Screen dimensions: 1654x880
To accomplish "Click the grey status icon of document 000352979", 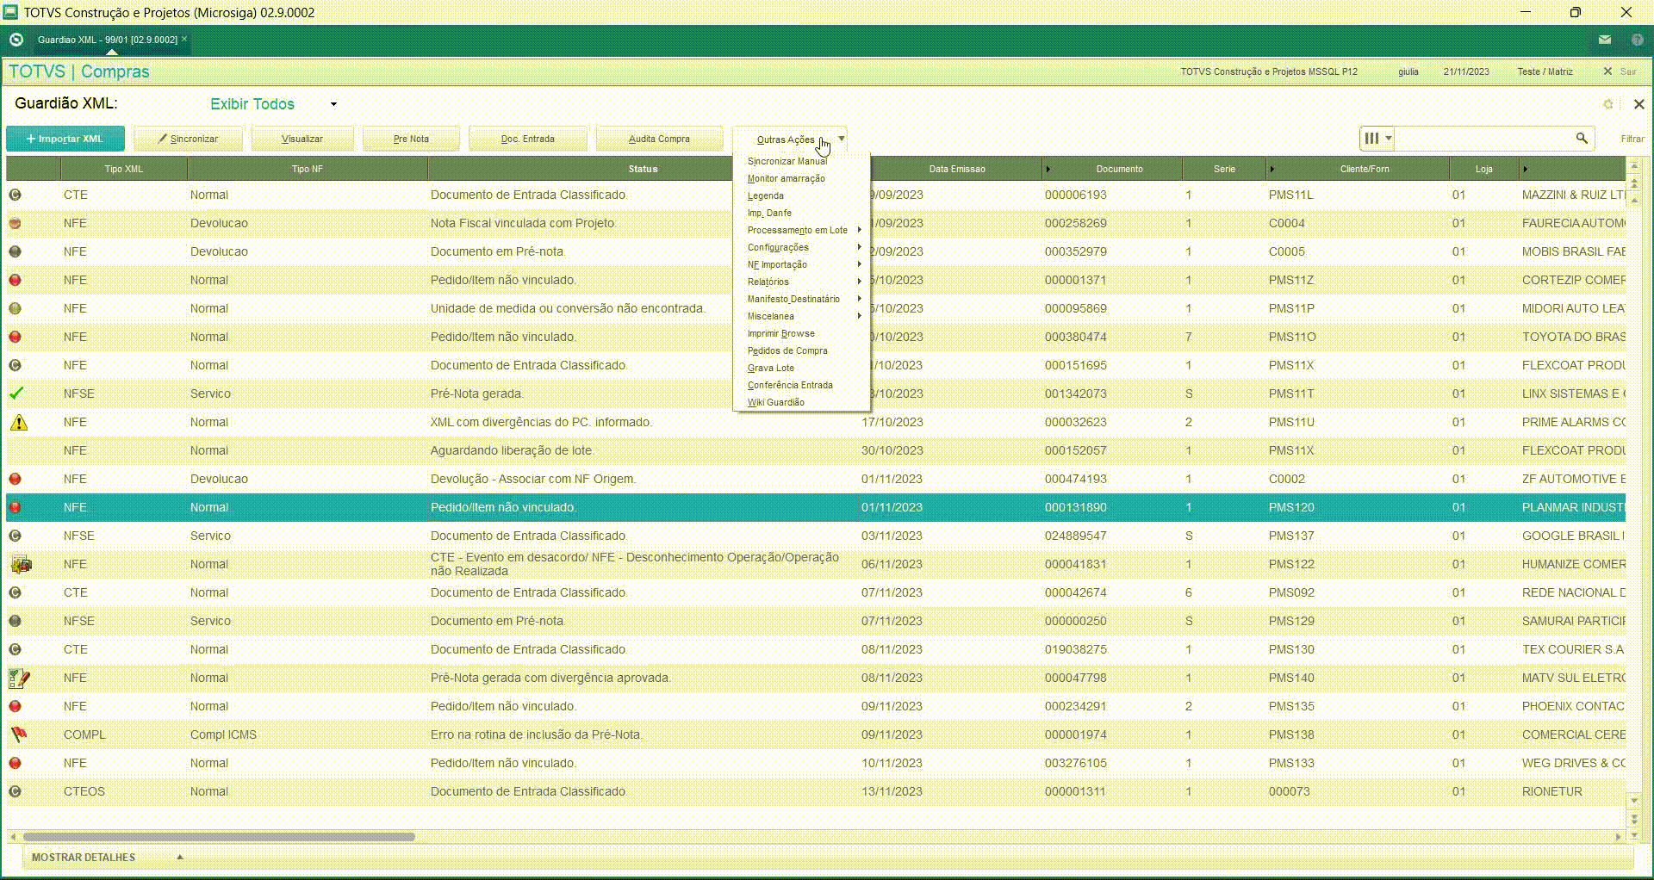I will coord(15,251).
